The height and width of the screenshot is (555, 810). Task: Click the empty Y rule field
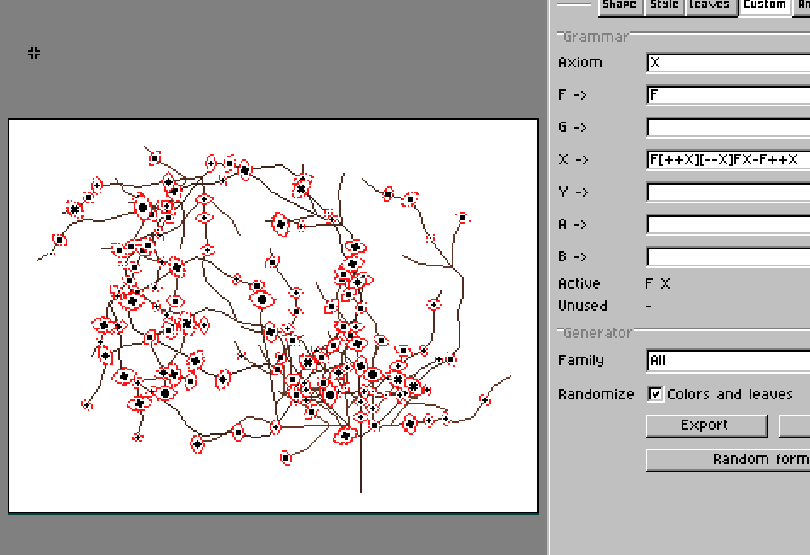point(728,192)
